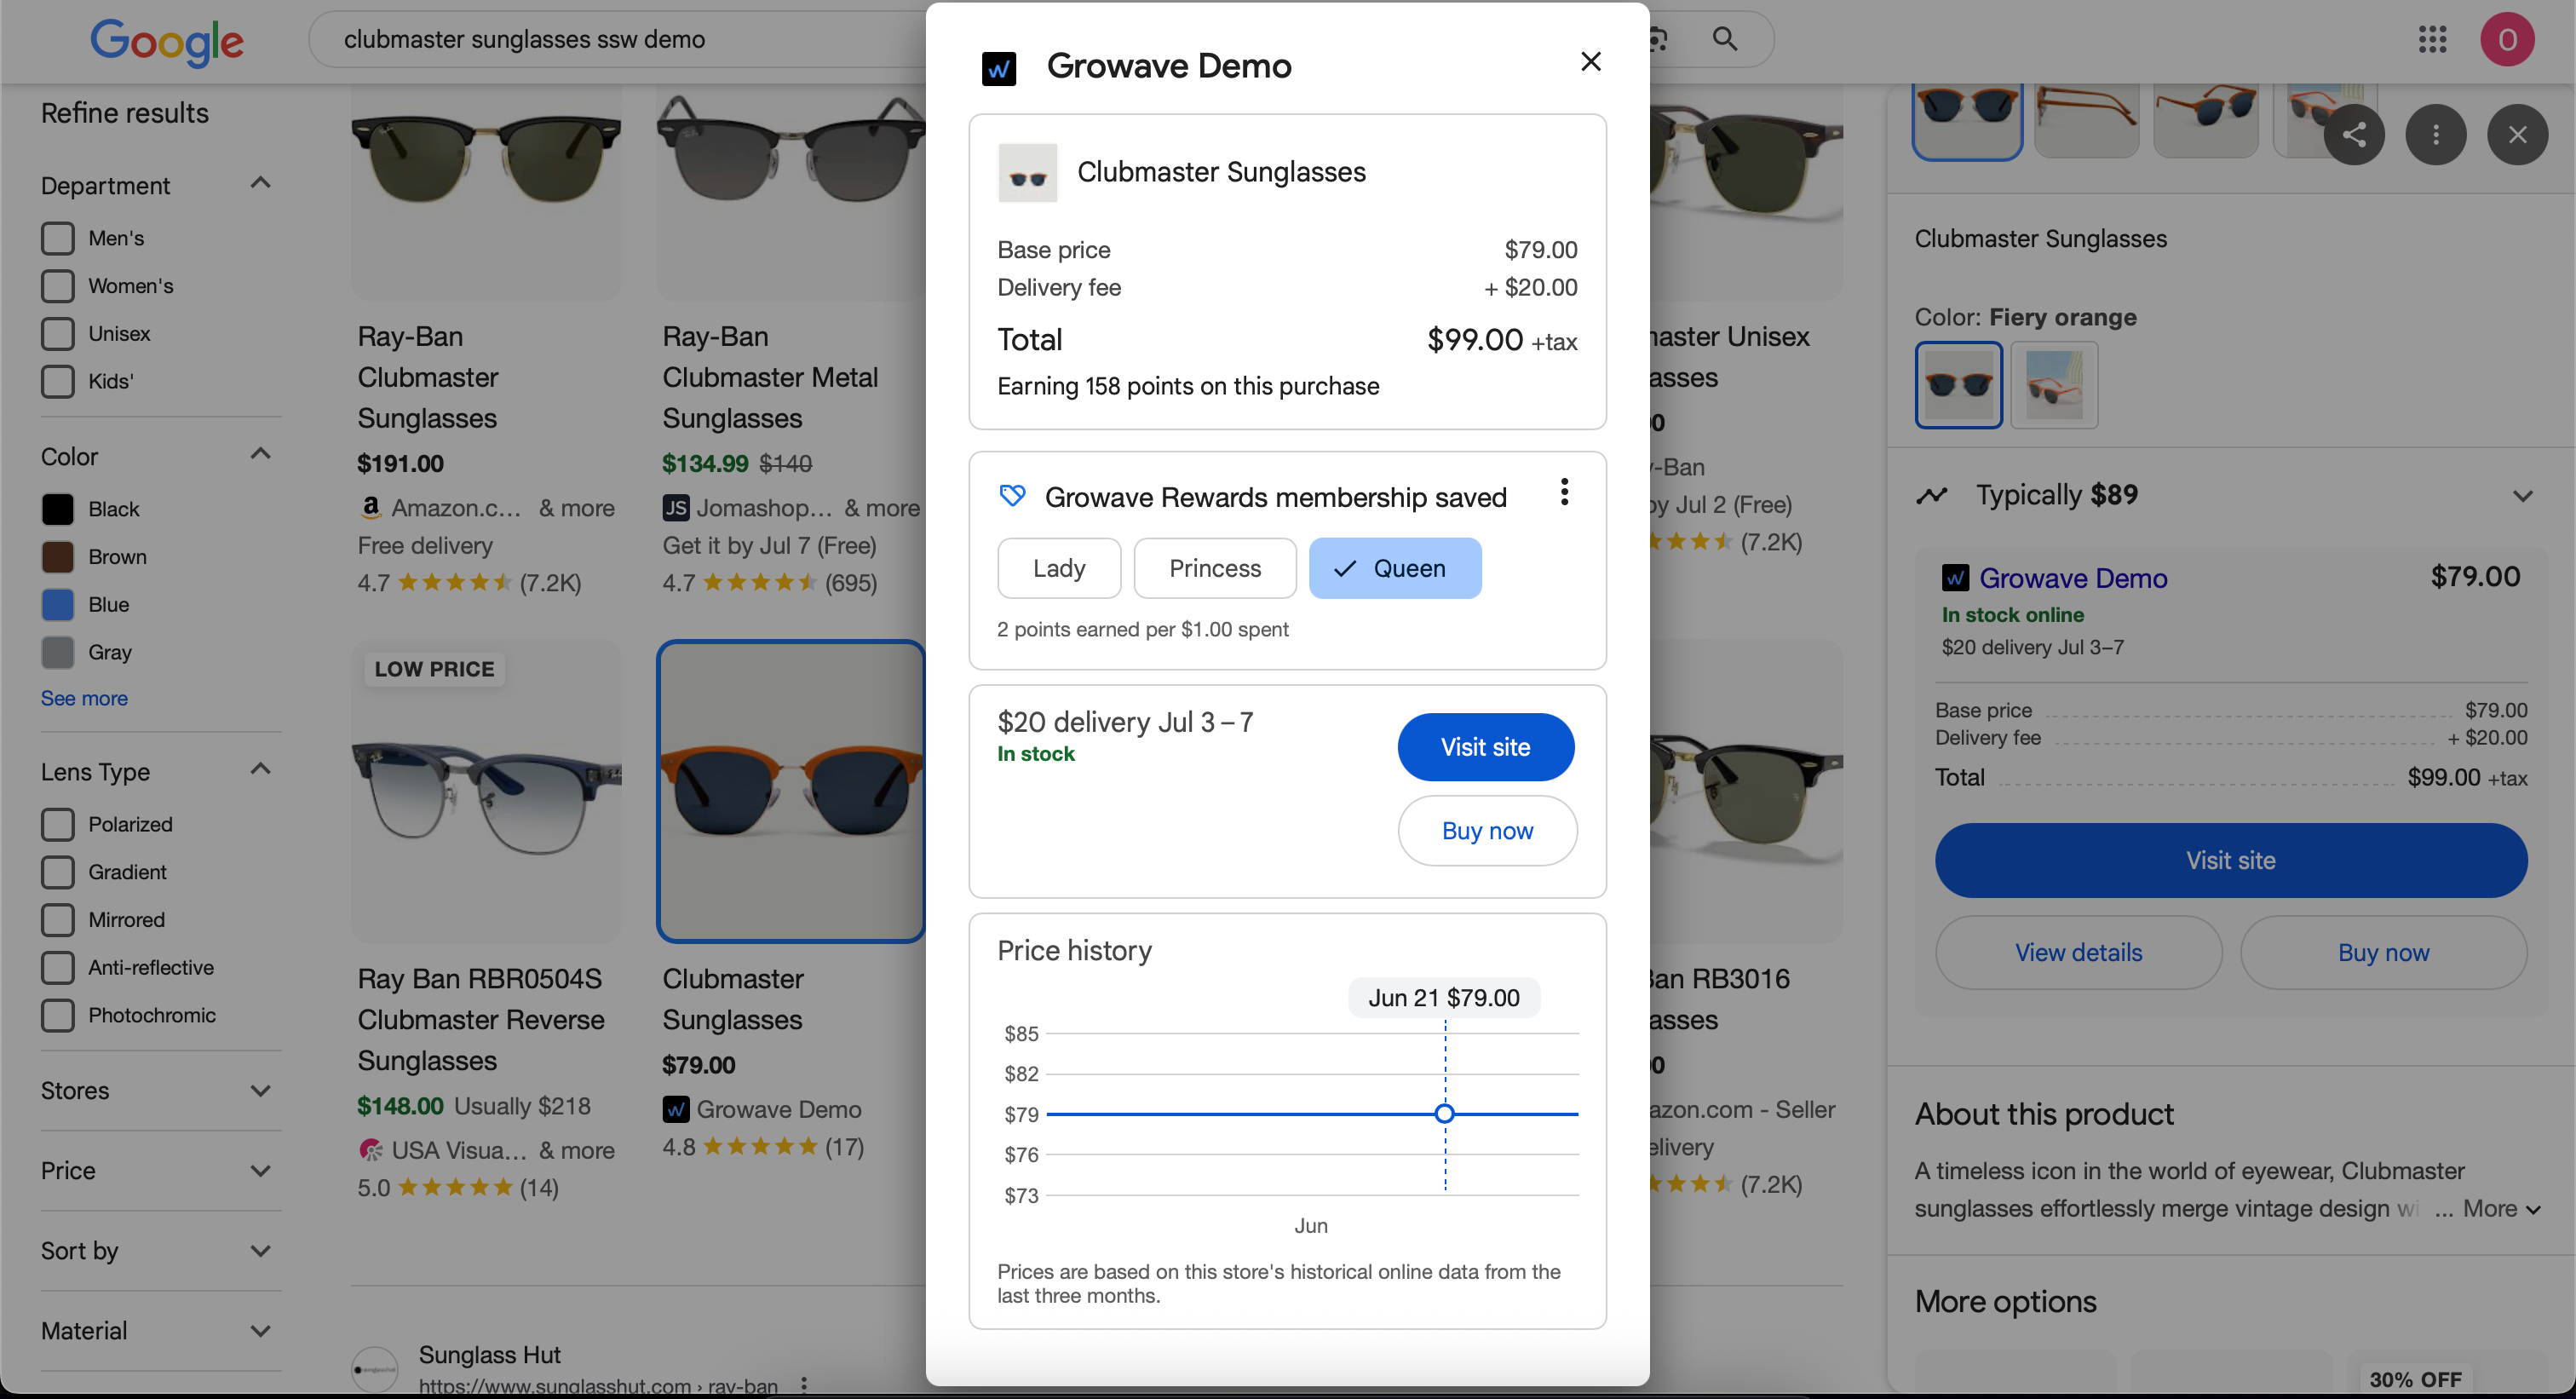Expand the Sort by section

pos(260,1251)
